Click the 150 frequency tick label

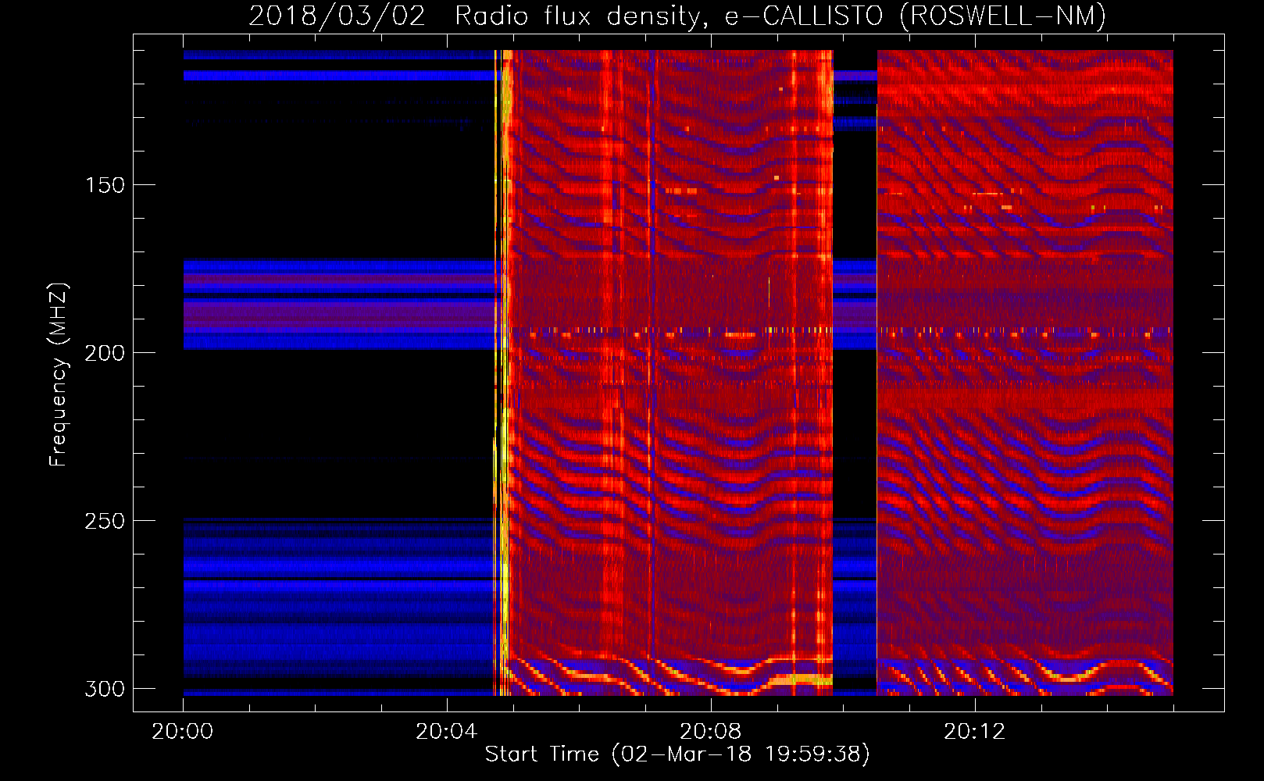click(105, 185)
